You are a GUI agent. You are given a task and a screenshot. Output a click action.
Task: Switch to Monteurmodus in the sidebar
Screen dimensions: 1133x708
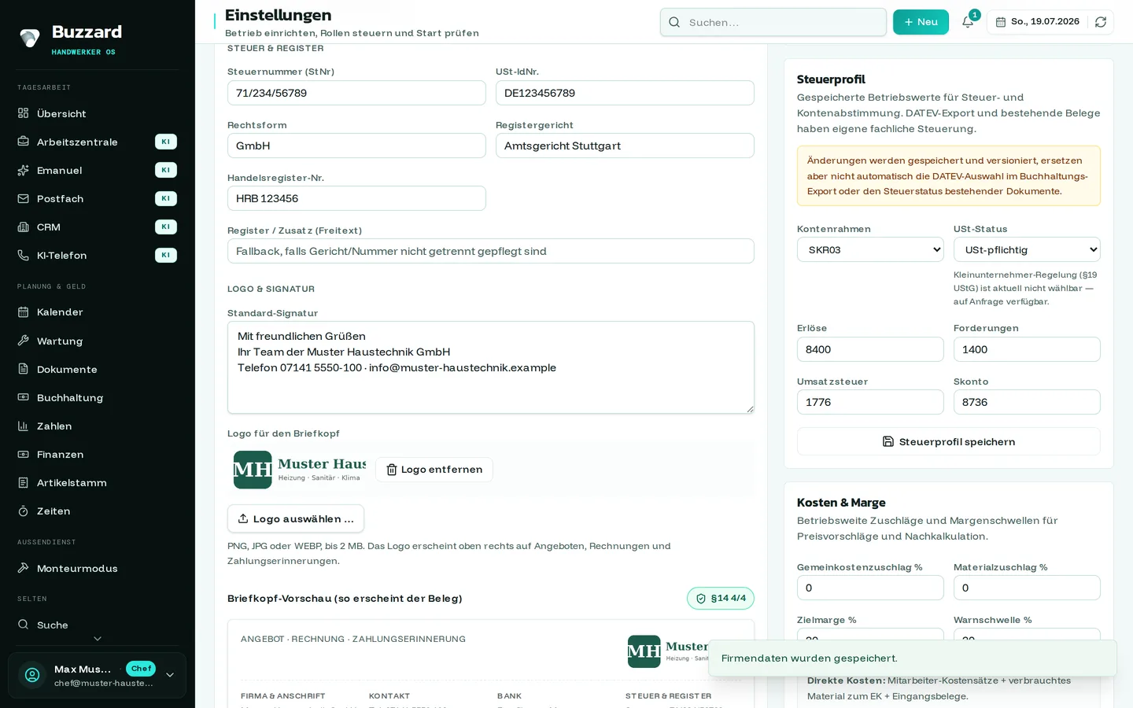[x=98, y=568]
